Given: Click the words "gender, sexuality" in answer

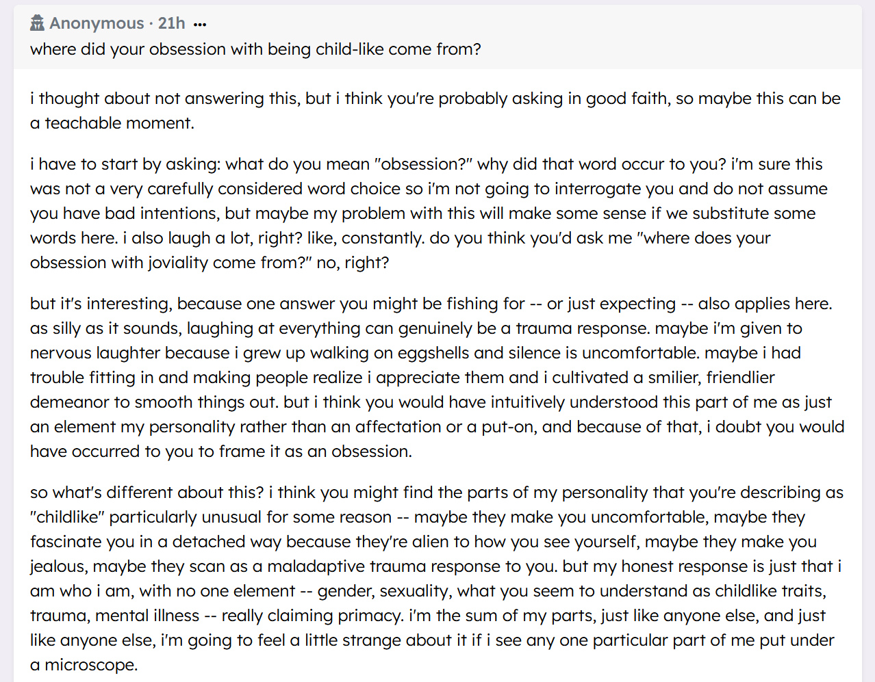Looking at the screenshot, I should (x=382, y=591).
